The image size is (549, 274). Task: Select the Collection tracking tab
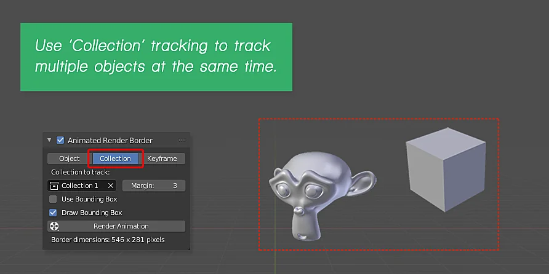click(x=115, y=159)
